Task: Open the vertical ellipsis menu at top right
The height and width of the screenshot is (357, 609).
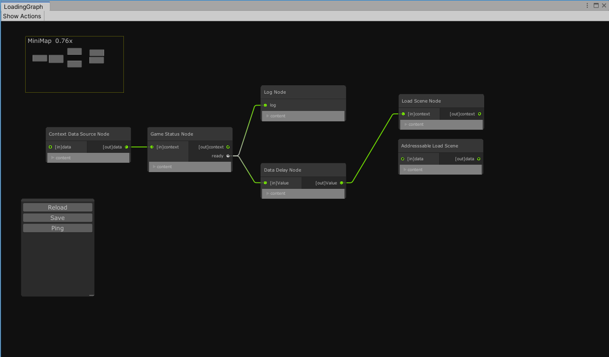Action: 587,5
